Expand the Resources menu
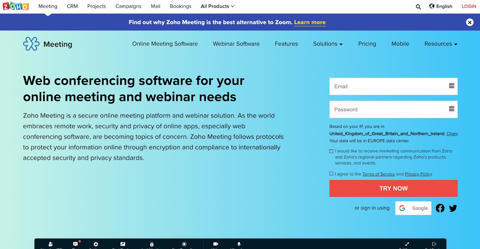The width and height of the screenshot is (480, 249). [x=441, y=44]
